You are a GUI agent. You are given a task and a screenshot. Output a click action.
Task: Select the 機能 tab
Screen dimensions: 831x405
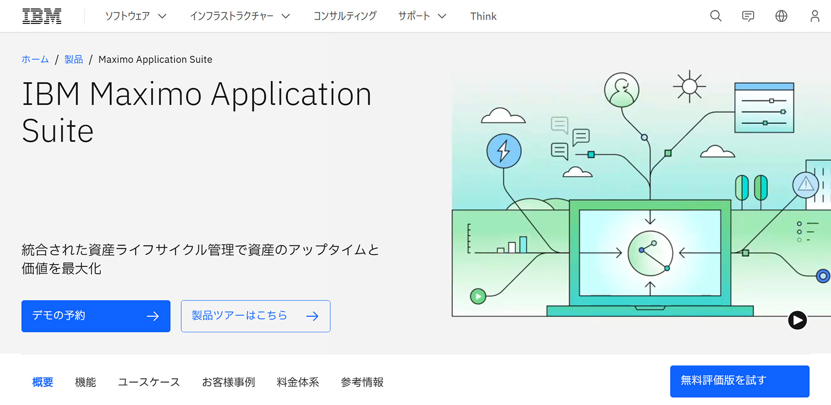(x=85, y=382)
